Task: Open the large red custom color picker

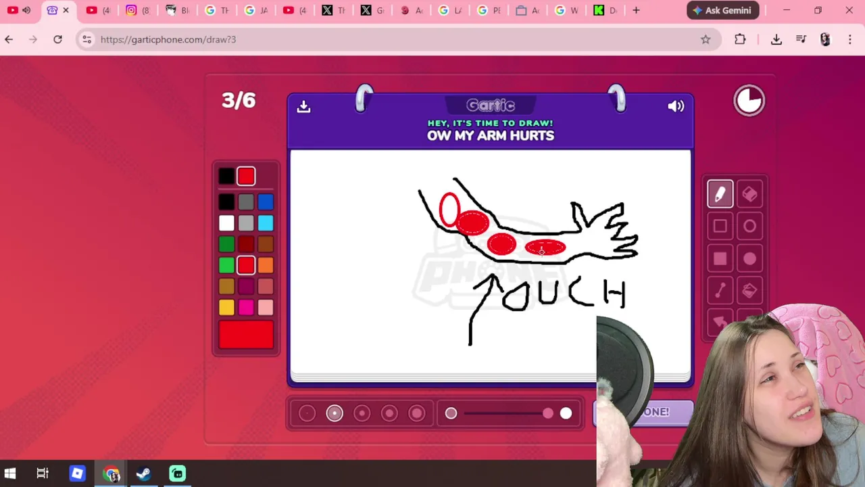Action: (246, 335)
